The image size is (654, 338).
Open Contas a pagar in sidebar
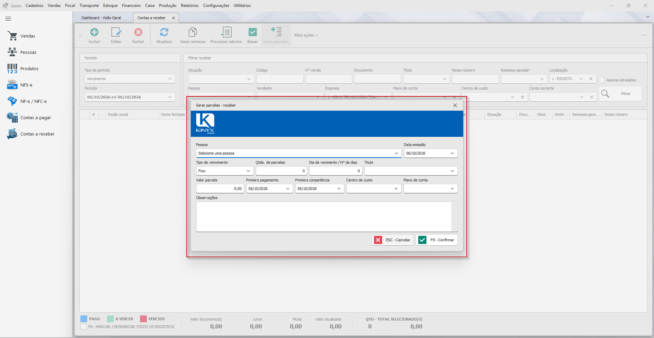(36, 118)
